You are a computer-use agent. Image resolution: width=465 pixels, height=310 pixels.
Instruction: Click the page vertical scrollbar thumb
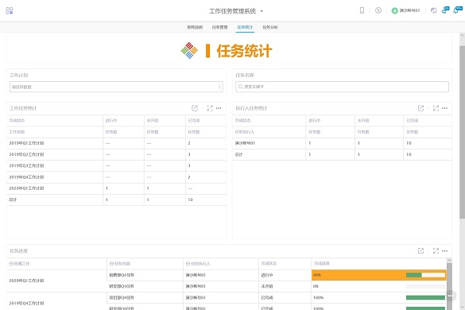pyautogui.click(x=462, y=132)
